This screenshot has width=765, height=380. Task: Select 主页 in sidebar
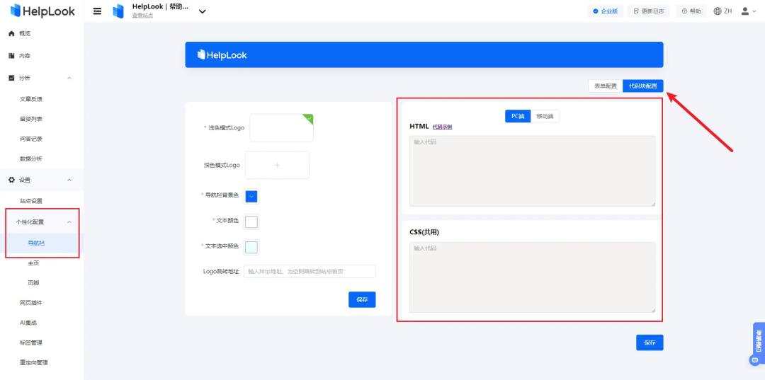34,263
